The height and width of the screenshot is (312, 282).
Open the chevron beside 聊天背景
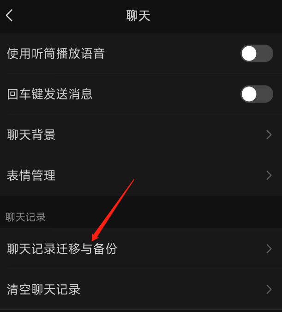[x=269, y=135]
